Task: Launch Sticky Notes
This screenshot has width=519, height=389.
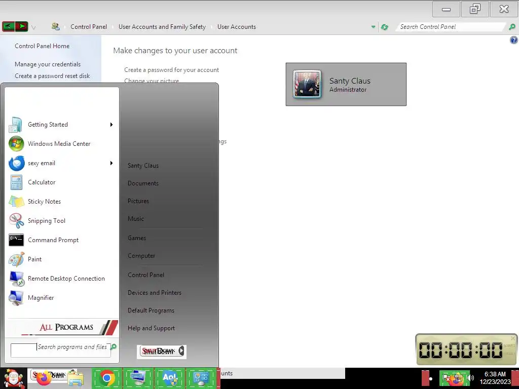Action: (61, 202)
